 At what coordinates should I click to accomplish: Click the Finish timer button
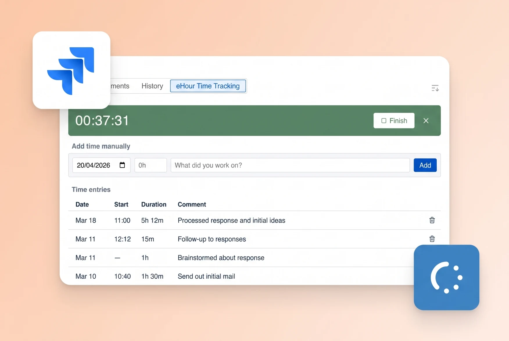click(394, 121)
